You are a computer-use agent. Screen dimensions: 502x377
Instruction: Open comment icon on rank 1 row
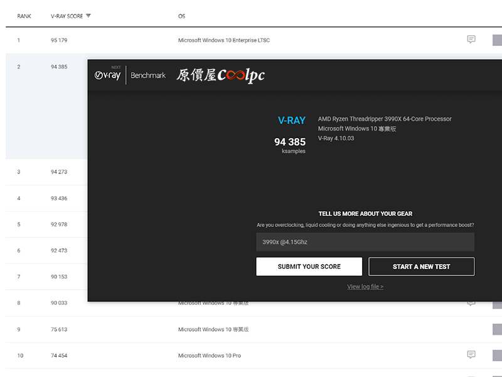(471, 39)
